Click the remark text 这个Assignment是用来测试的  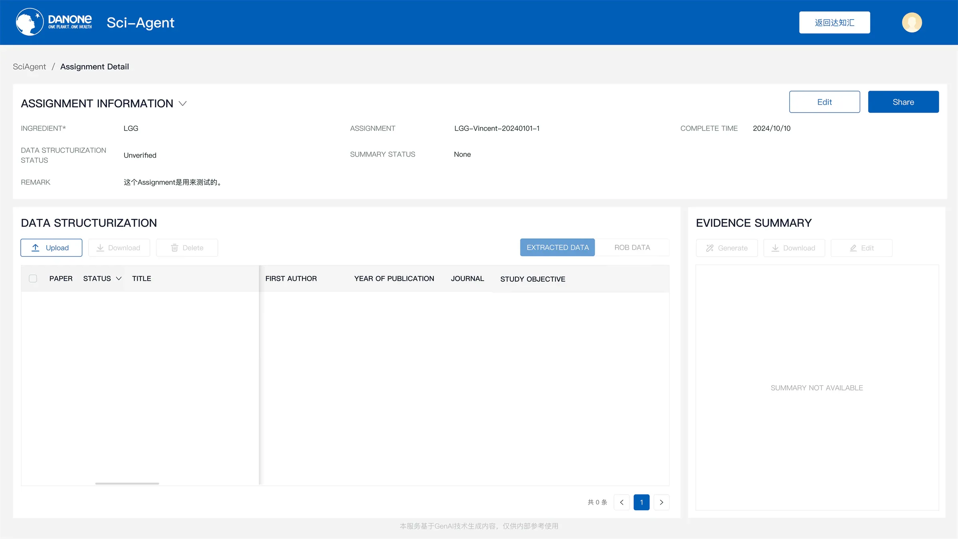click(x=172, y=182)
